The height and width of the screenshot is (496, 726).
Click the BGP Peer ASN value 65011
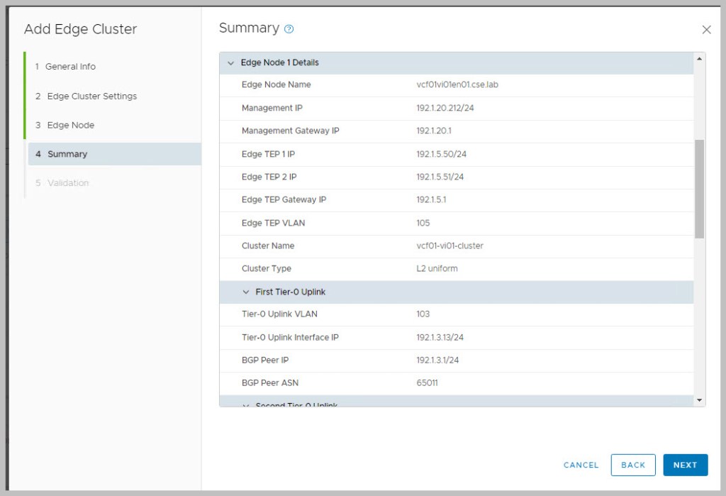427,383
